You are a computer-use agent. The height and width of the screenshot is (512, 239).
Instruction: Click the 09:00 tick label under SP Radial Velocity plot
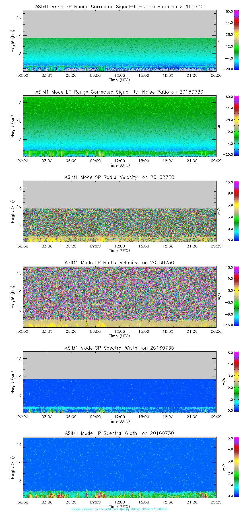pyautogui.click(x=95, y=246)
